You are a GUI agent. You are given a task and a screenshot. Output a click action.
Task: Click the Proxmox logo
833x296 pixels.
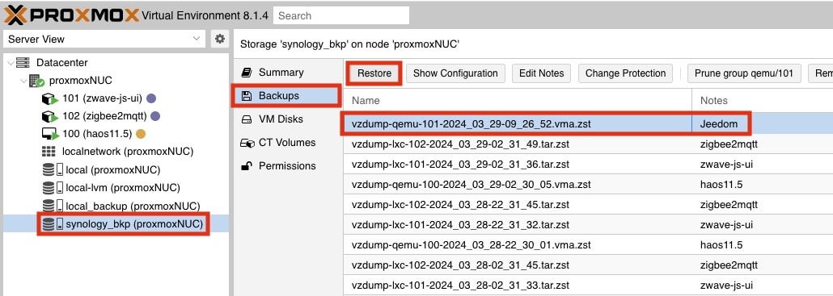click(x=71, y=15)
